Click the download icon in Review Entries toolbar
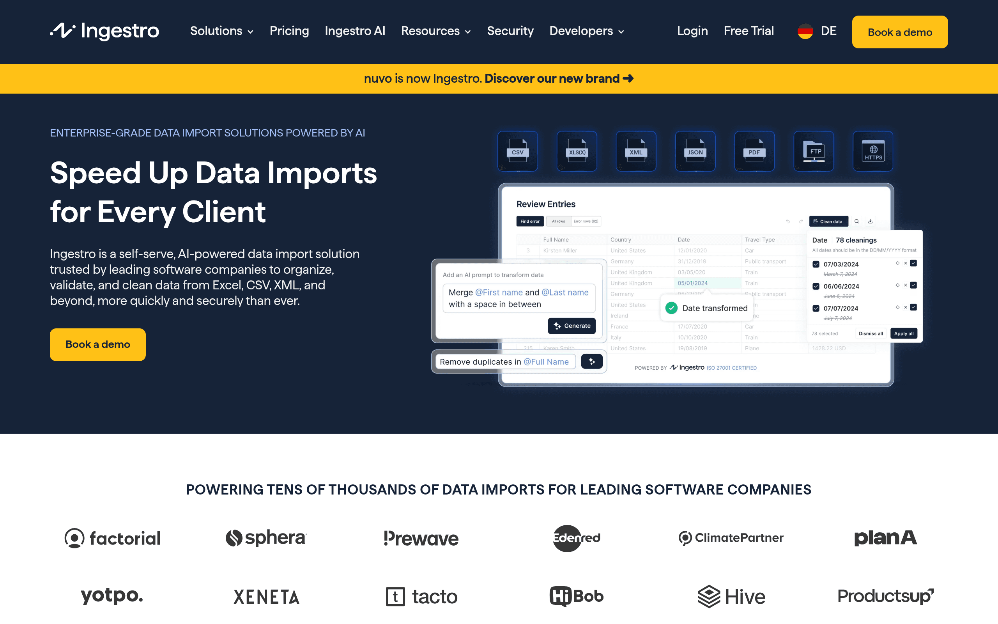Screen dimensions: 998x624 pyautogui.click(x=870, y=221)
